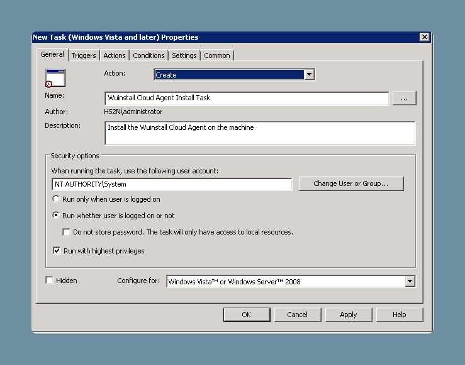Click the author text HS2N\administrator

pyautogui.click(x=133, y=112)
